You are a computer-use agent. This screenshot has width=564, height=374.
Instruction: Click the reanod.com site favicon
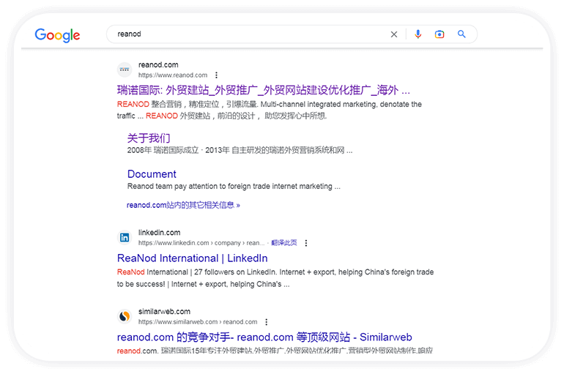click(125, 70)
